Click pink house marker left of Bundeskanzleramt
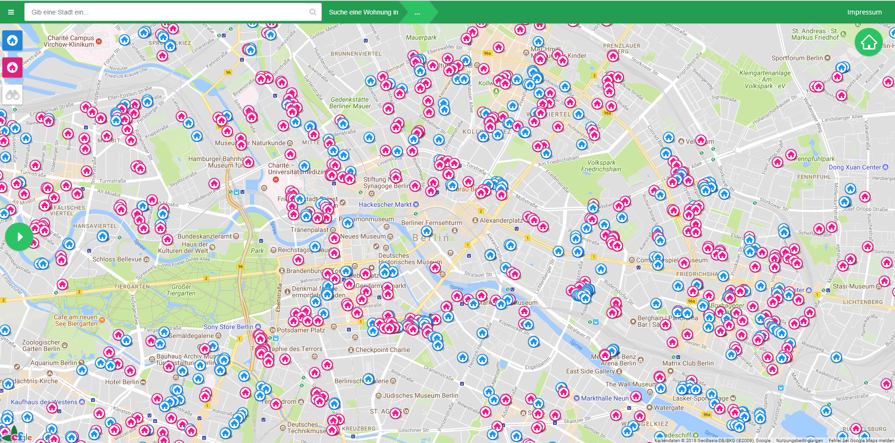This screenshot has width=895, height=443. pyautogui.click(x=168, y=239)
